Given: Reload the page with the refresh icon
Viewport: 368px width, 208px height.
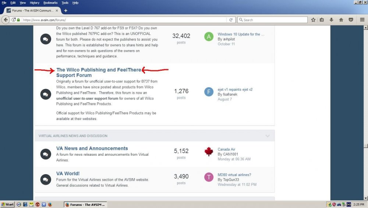Looking at the screenshot, I should pos(231,20).
